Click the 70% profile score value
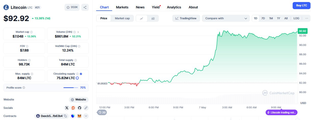The width and height of the screenshot is (311, 120). [83, 88]
